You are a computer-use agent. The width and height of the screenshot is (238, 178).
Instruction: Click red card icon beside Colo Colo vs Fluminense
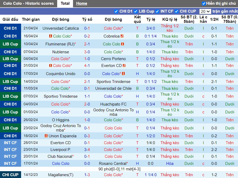pos(123,44)
